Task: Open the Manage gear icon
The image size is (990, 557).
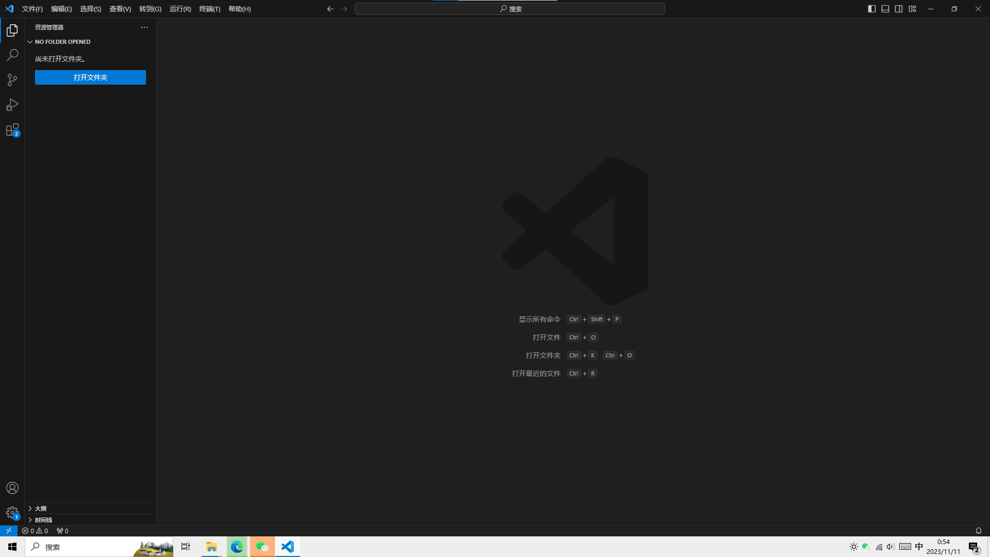Action: coord(12,513)
